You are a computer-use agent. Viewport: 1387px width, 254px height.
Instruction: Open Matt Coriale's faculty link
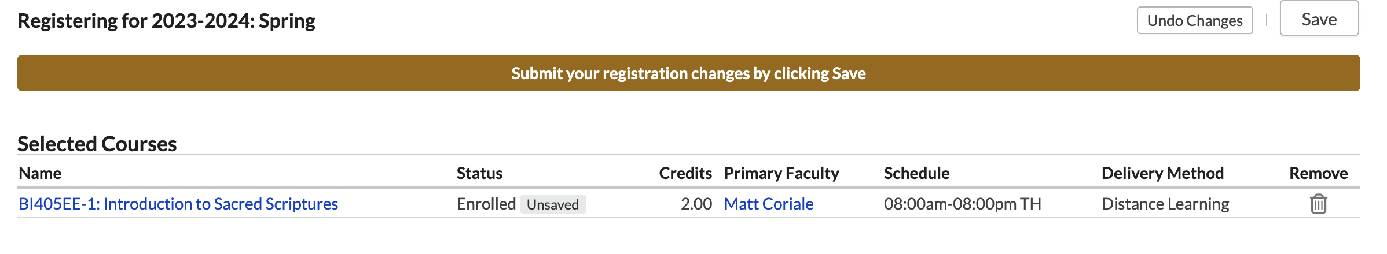[x=768, y=204]
